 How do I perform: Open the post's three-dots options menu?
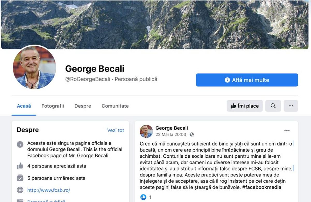coord(287,131)
